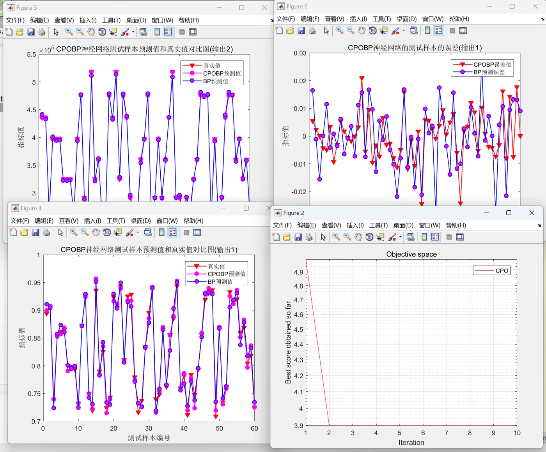Viewport: 546px width, 452px height.
Task: Open 帮助(H) menu in Figure 2
Action: coord(456,225)
